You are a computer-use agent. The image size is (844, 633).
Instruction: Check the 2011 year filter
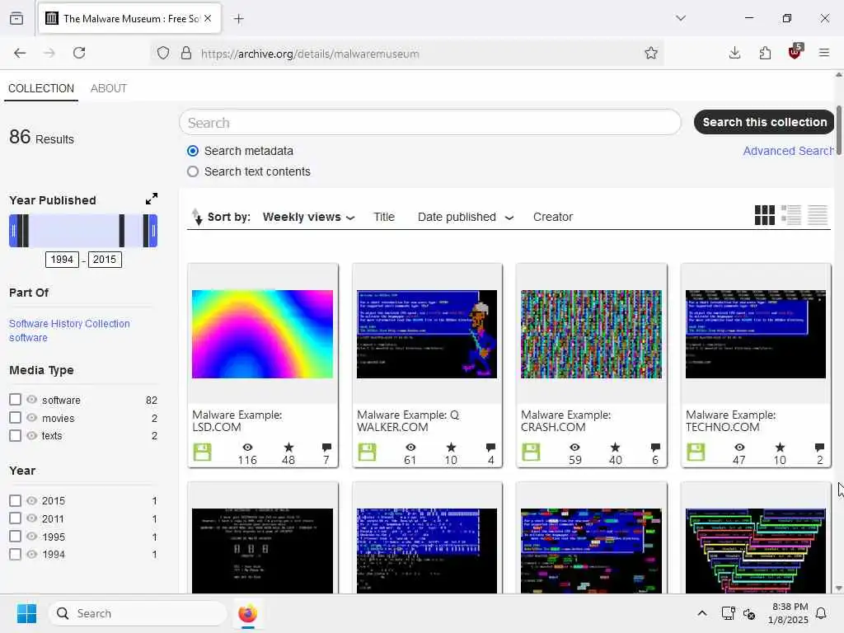click(x=15, y=518)
